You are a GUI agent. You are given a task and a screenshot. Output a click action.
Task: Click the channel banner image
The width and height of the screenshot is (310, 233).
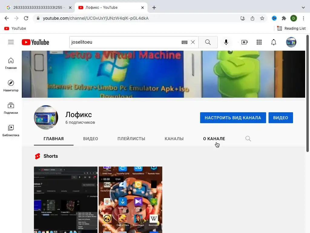(x=163, y=74)
